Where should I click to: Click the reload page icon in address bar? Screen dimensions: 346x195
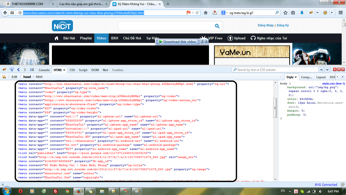(197, 13)
